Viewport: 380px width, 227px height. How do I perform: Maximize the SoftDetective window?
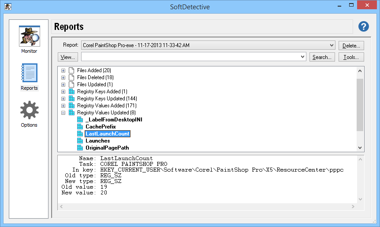tap(351, 5)
